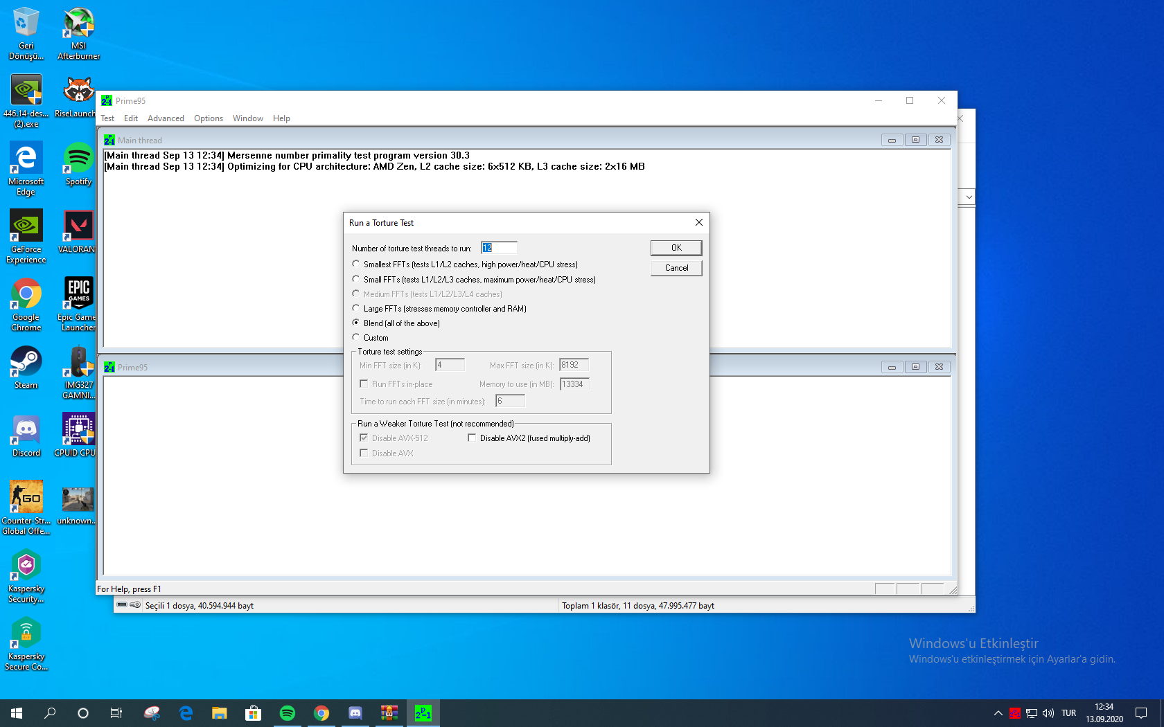Open GeForce Experience shortcut
1164x727 pixels.
pyautogui.click(x=26, y=237)
